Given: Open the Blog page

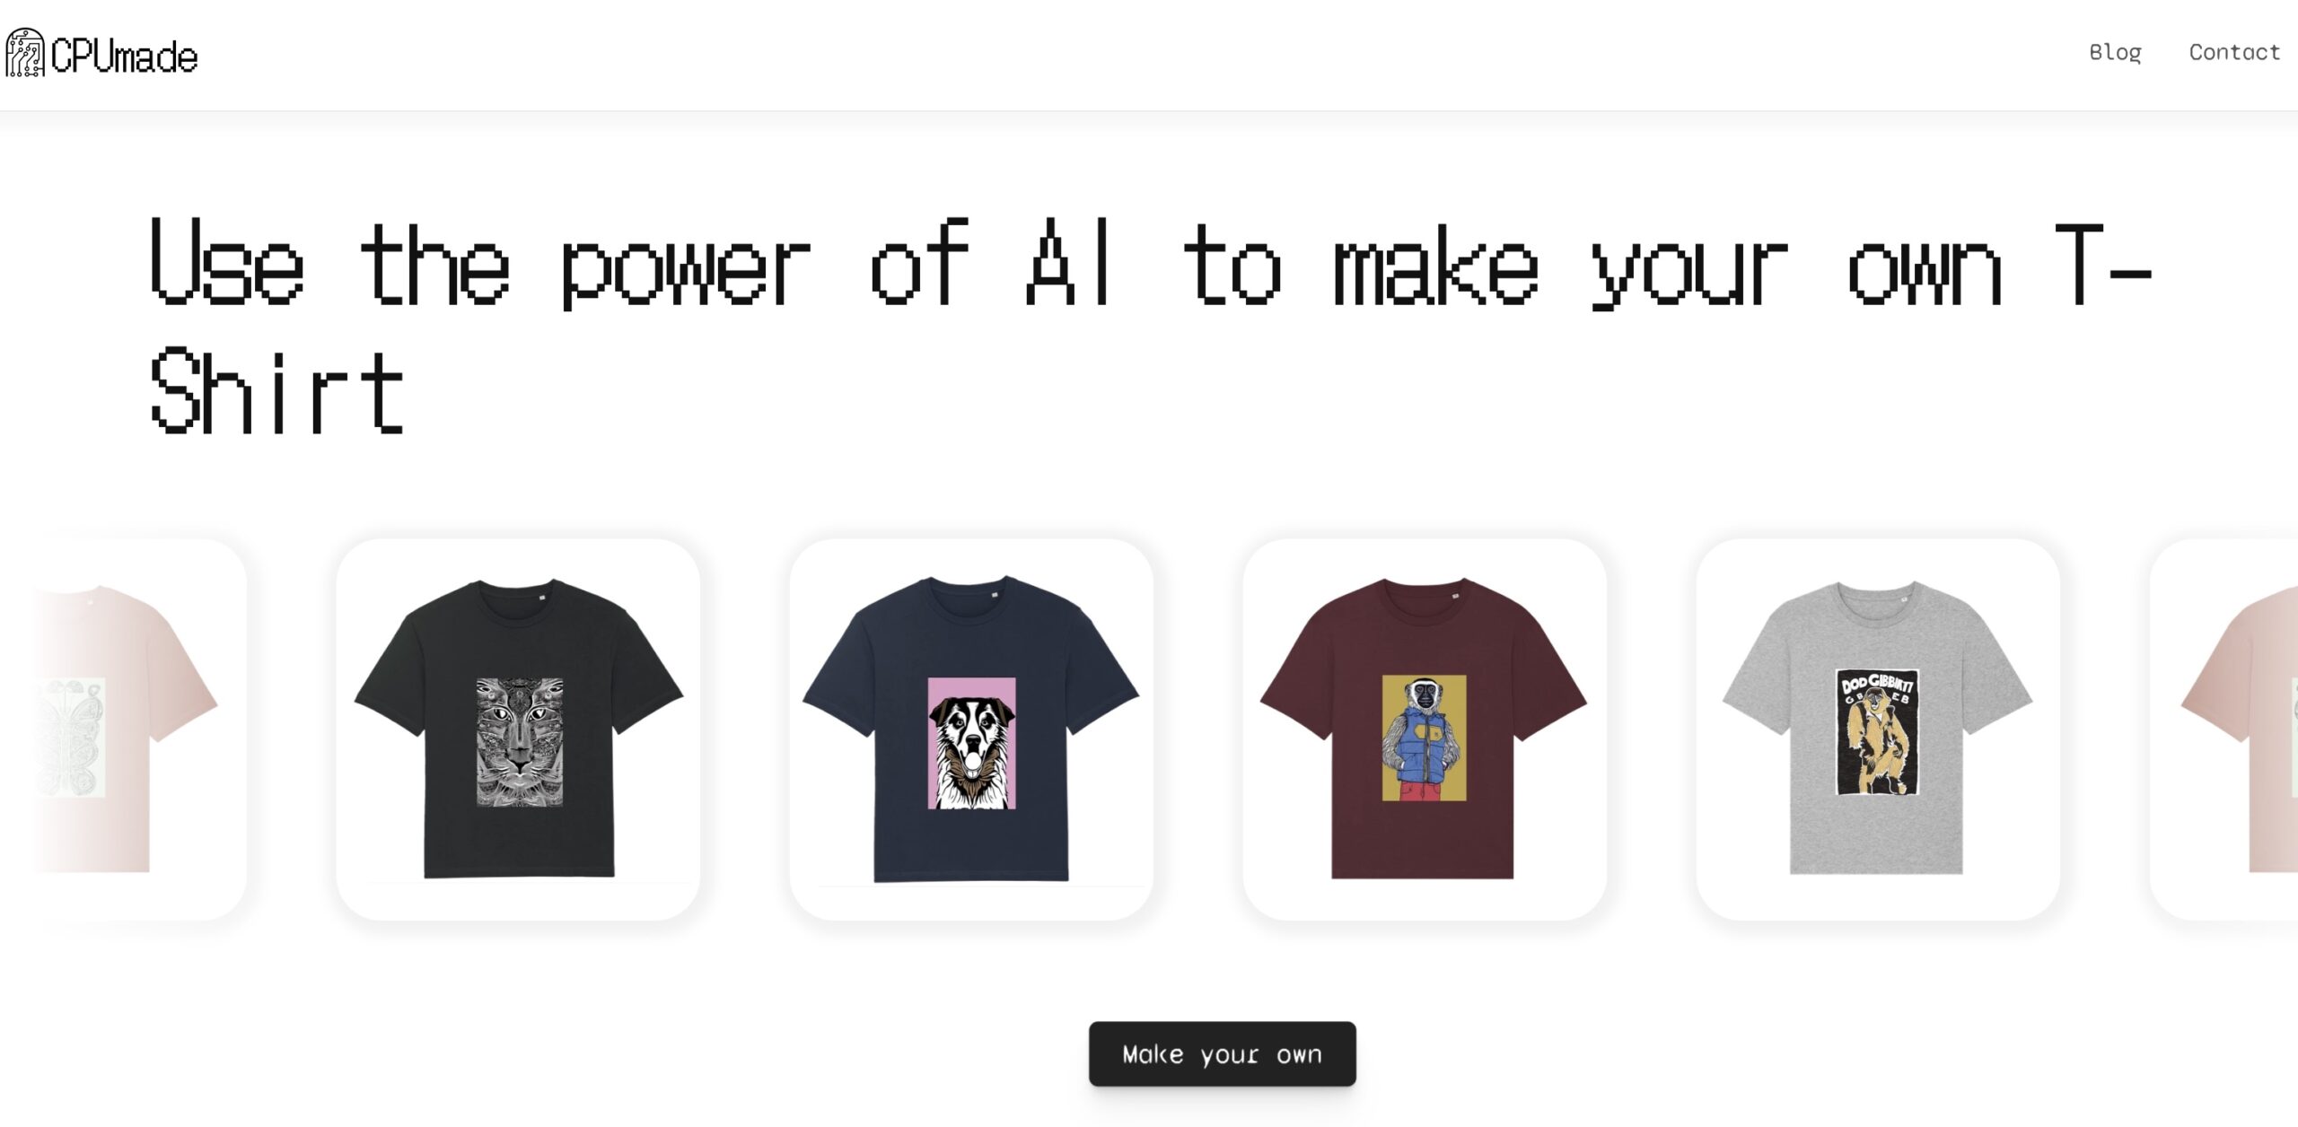Looking at the screenshot, I should (2115, 53).
